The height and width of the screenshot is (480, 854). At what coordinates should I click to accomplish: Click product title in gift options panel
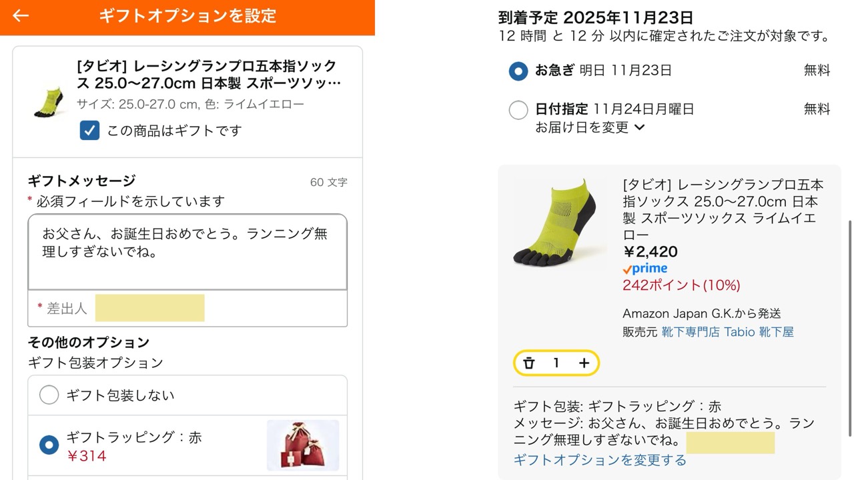point(208,75)
